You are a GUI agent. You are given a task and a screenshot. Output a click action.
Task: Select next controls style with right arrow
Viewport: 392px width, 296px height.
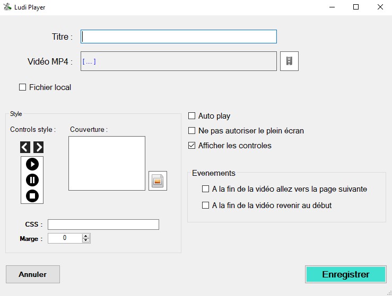pyautogui.click(x=38, y=147)
